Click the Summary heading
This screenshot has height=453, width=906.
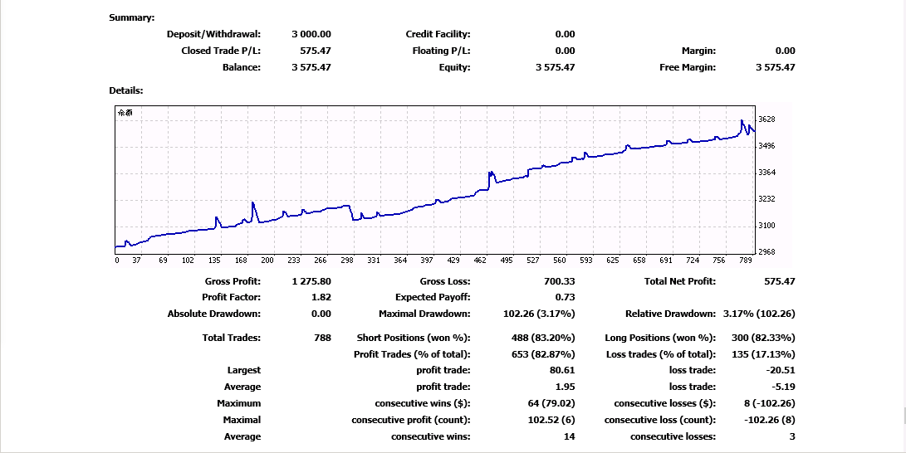(132, 17)
